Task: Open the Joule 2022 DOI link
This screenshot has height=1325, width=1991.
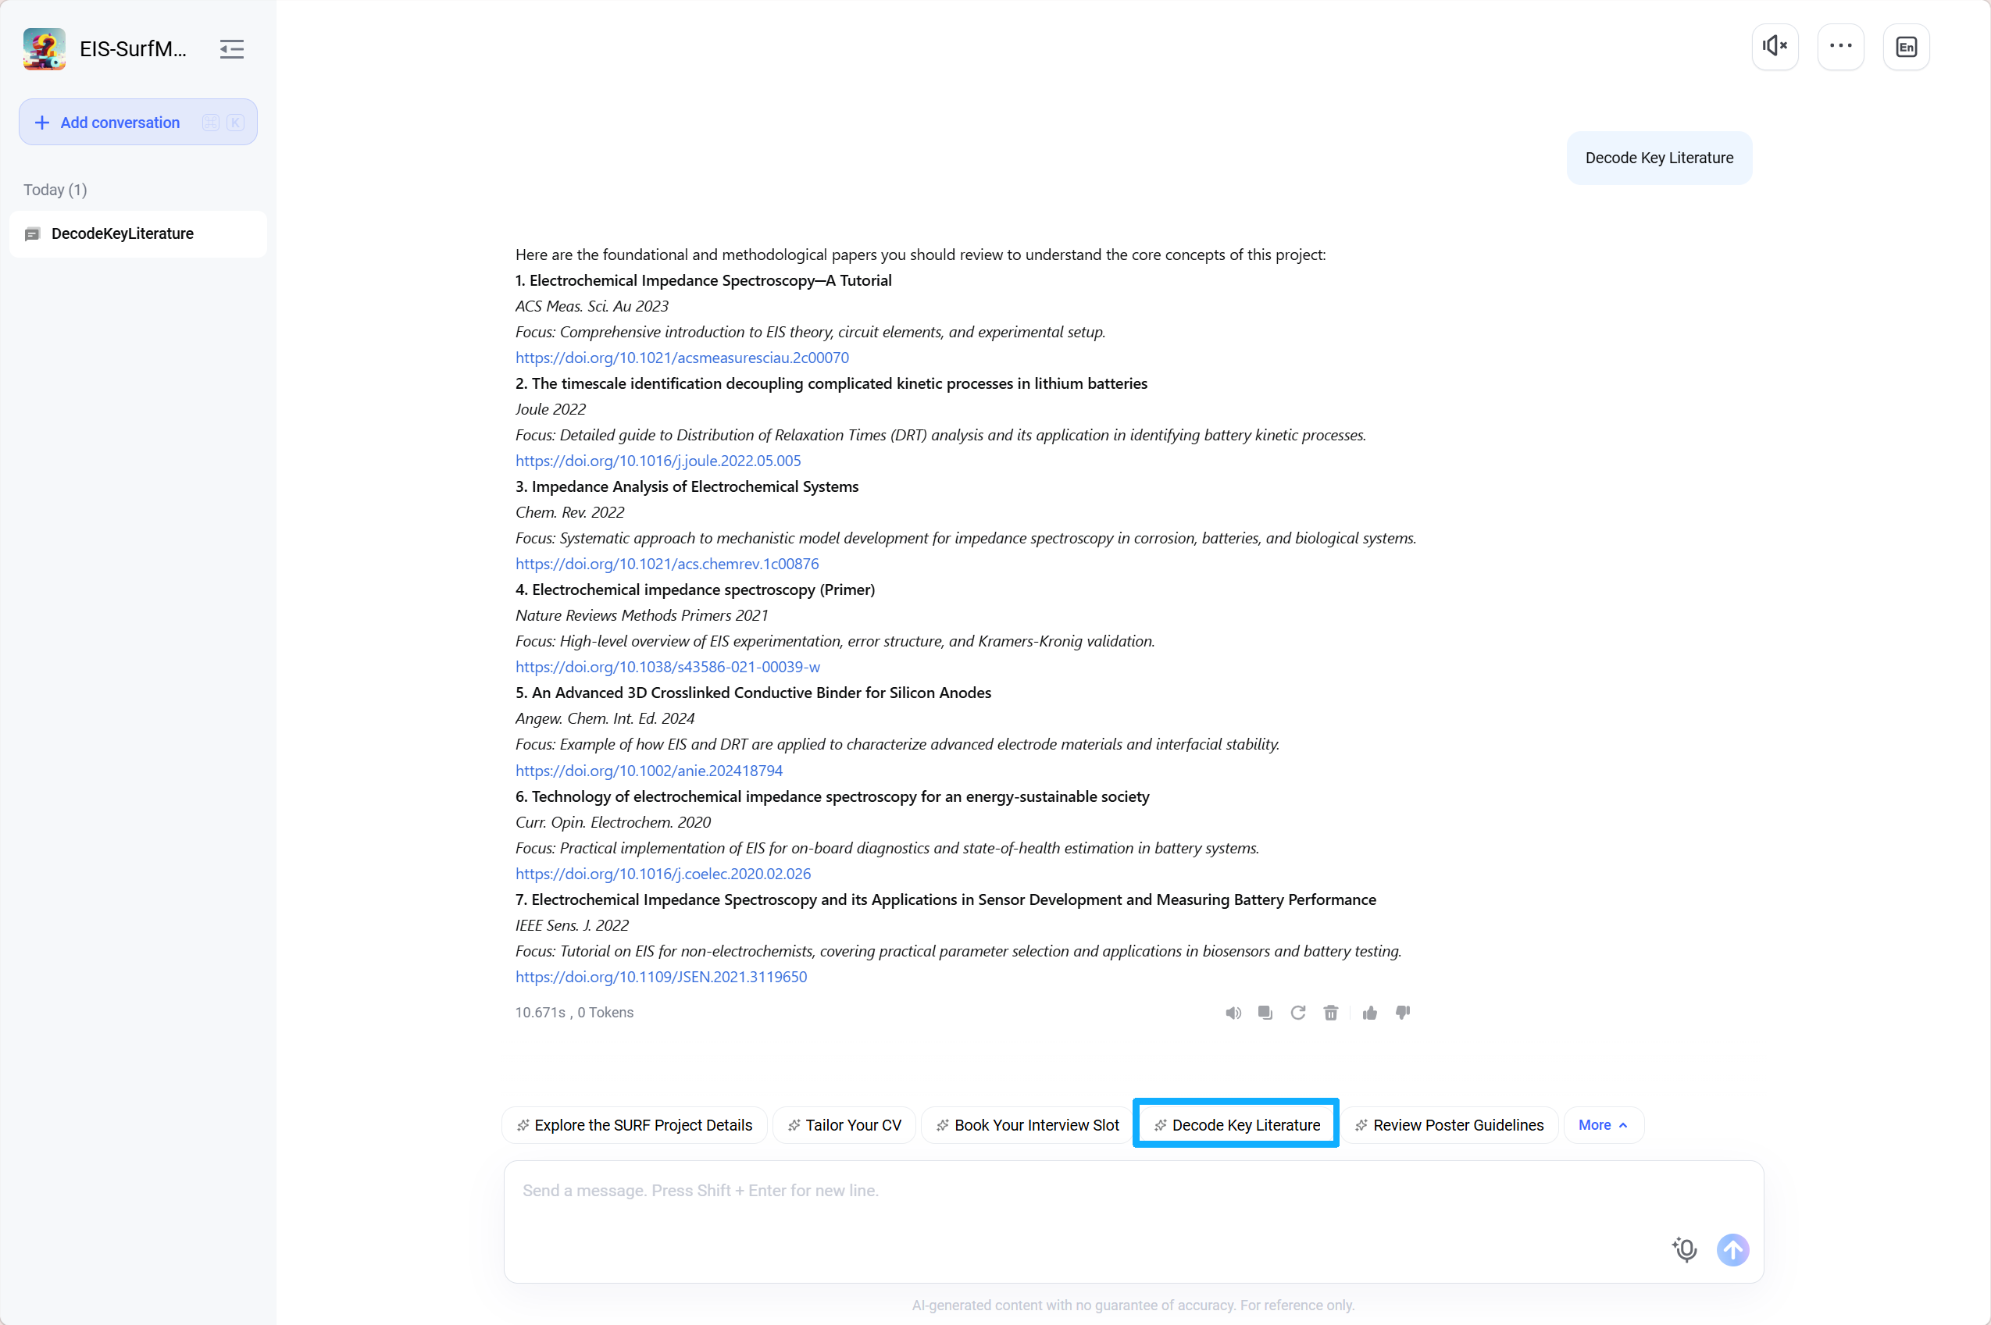Action: coord(658,461)
